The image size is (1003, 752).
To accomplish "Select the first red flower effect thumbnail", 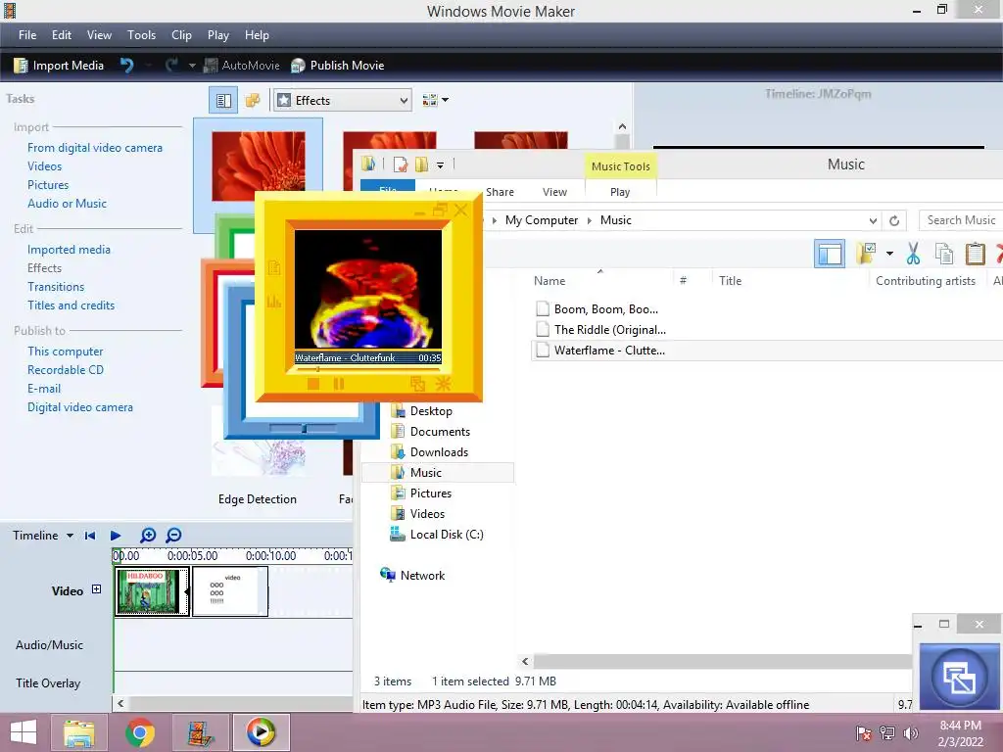I will point(259,166).
